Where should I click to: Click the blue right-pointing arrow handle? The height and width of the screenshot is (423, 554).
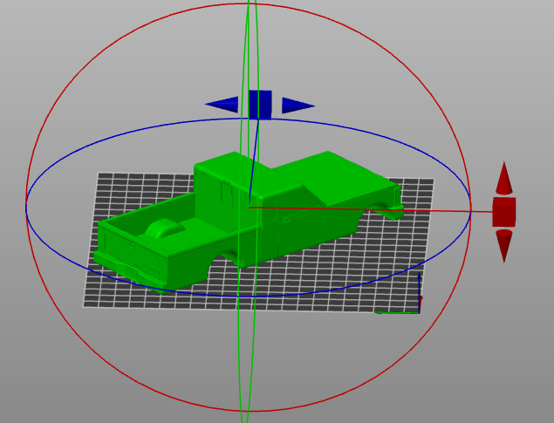pos(296,106)
